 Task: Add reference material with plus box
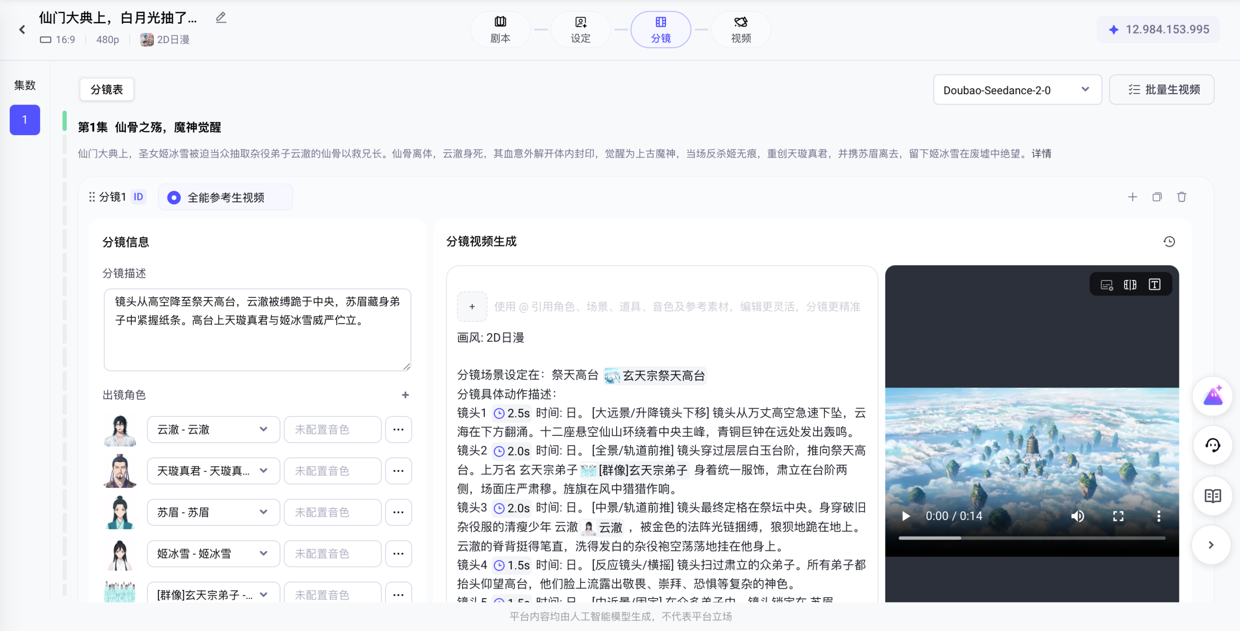point(472,307)
